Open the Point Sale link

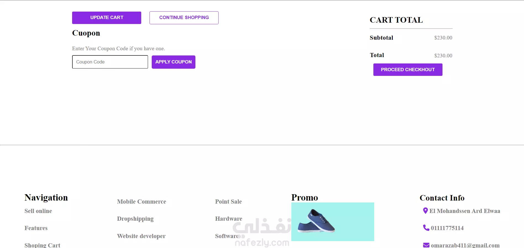coord(229,202)
